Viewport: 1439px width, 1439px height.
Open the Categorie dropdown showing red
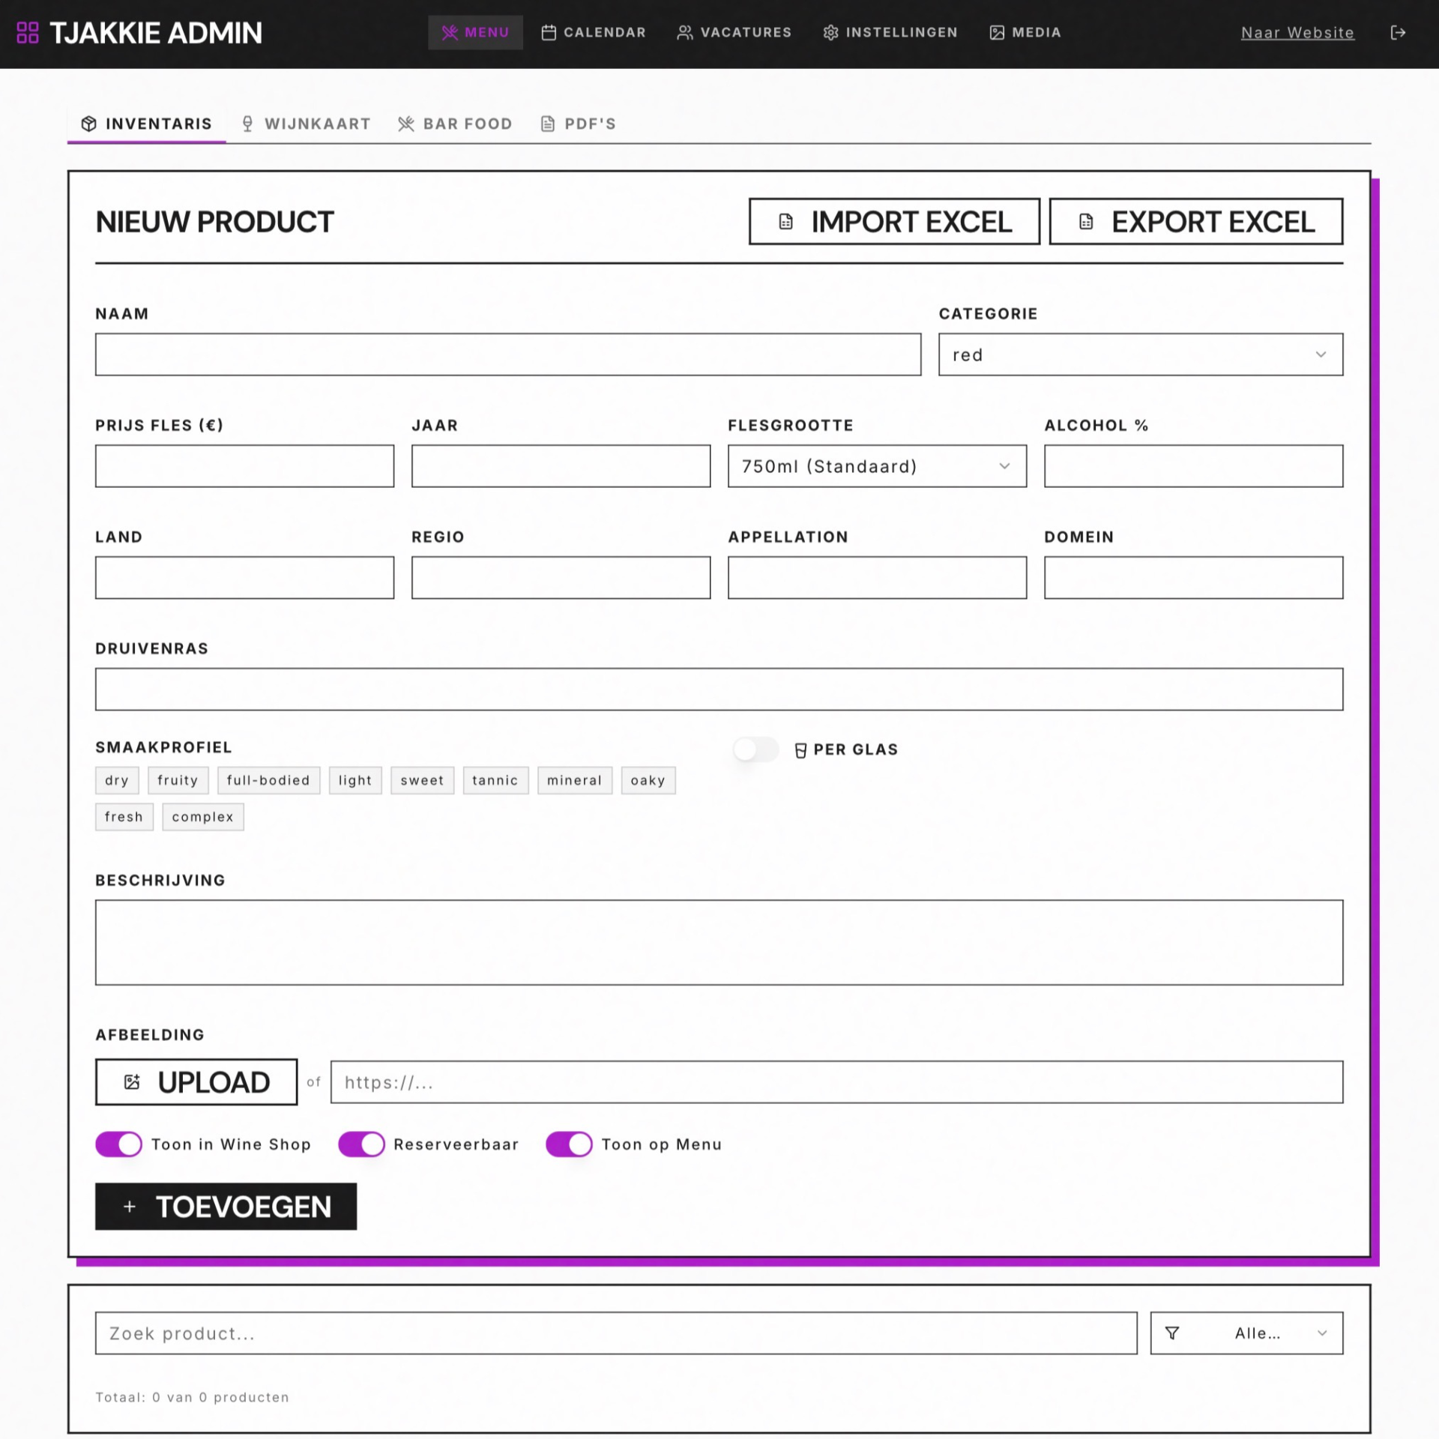(1141, 355)
